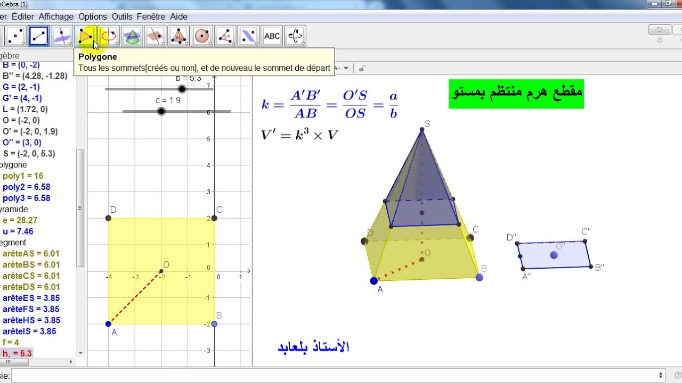Select the reflect about plane tool
Screen dimensions: 682x383
248,36
